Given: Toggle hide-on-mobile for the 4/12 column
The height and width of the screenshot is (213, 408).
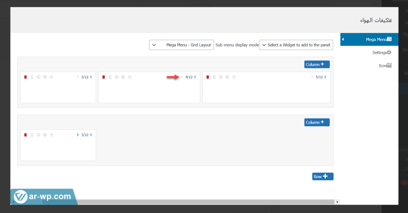Looking at the screenshot, I should click(110, 77).
